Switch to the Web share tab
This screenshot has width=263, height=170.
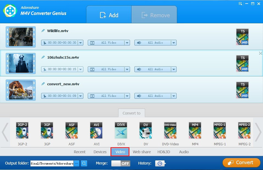point(142,152)
